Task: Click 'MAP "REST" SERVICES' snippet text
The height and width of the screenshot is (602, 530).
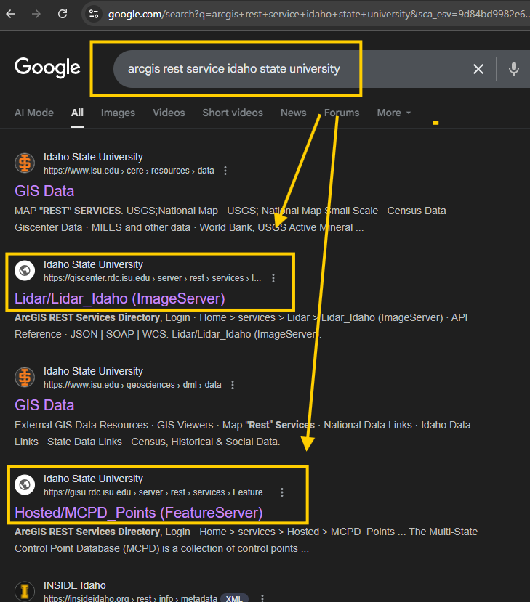Action: [x=68, y=211]
